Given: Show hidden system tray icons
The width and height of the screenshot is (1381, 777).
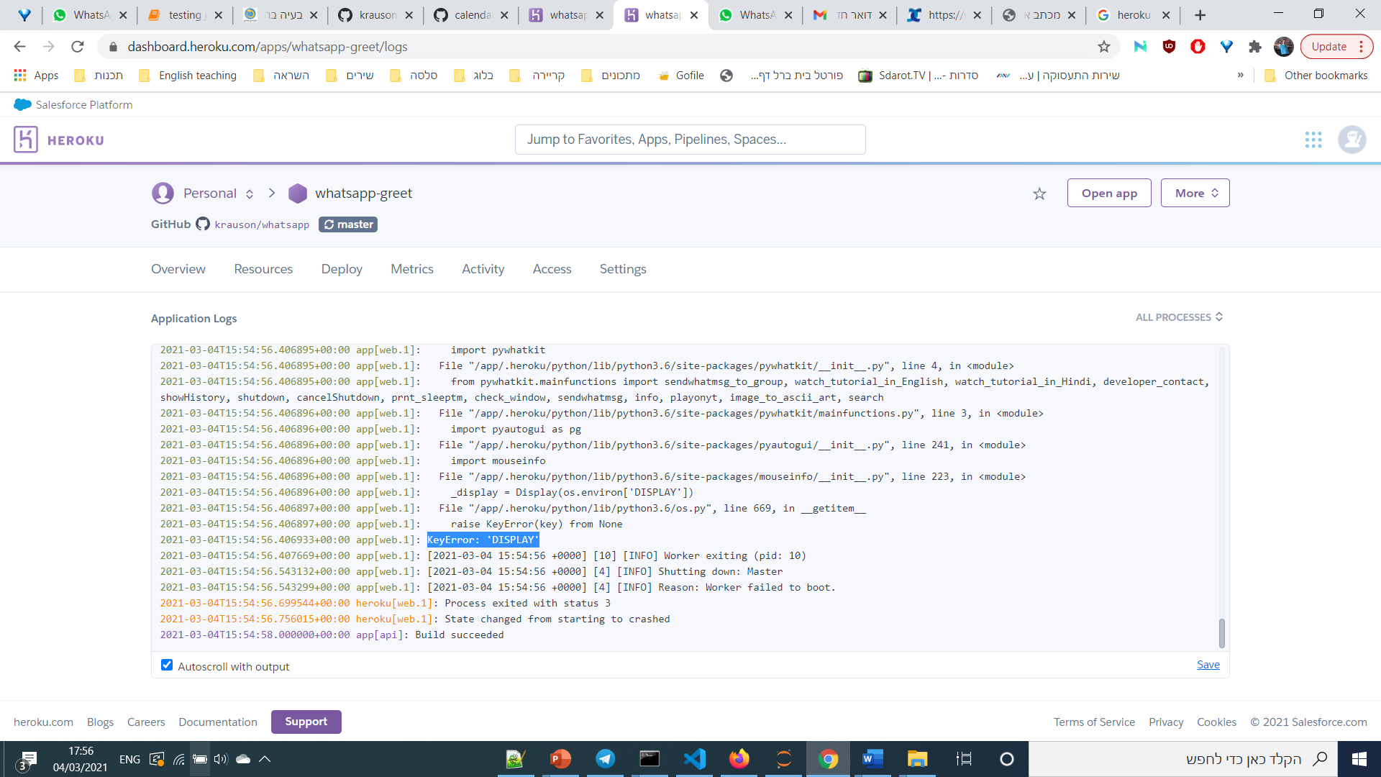Looking at the screenshot, I should [x=265, y=759].
